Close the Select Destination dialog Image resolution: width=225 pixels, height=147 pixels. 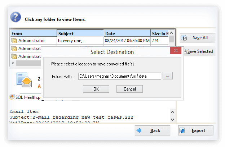click(176, 51)
